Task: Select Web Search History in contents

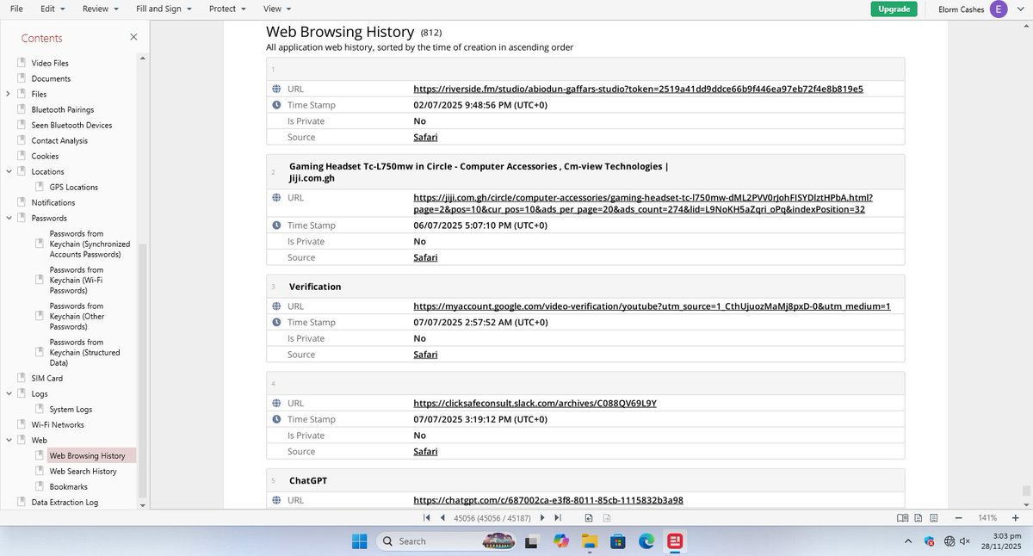Action: [83, 471]
